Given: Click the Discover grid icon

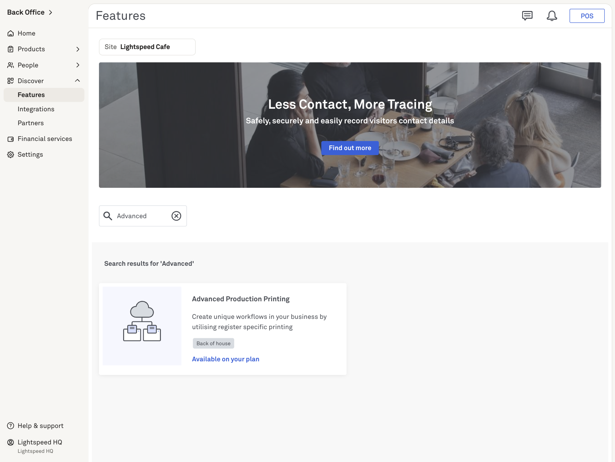Looking at the screenshot, I should click(x=11, y=81).
